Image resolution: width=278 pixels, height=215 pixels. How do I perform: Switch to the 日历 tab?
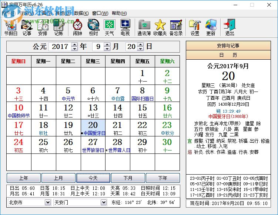tap(228, 55)
